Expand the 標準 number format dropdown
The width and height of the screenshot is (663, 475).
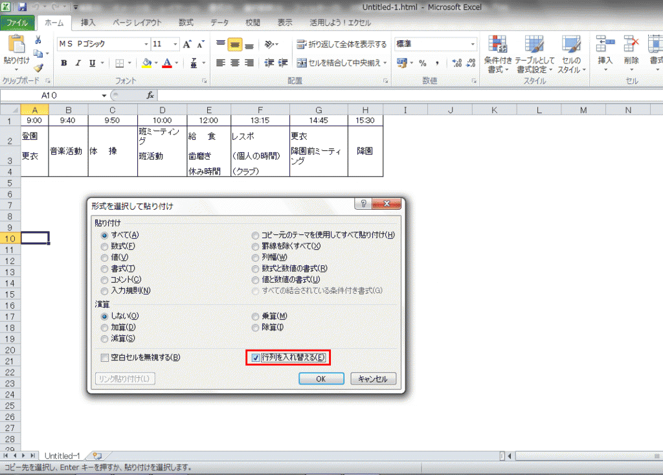click(x=473, y=44)
